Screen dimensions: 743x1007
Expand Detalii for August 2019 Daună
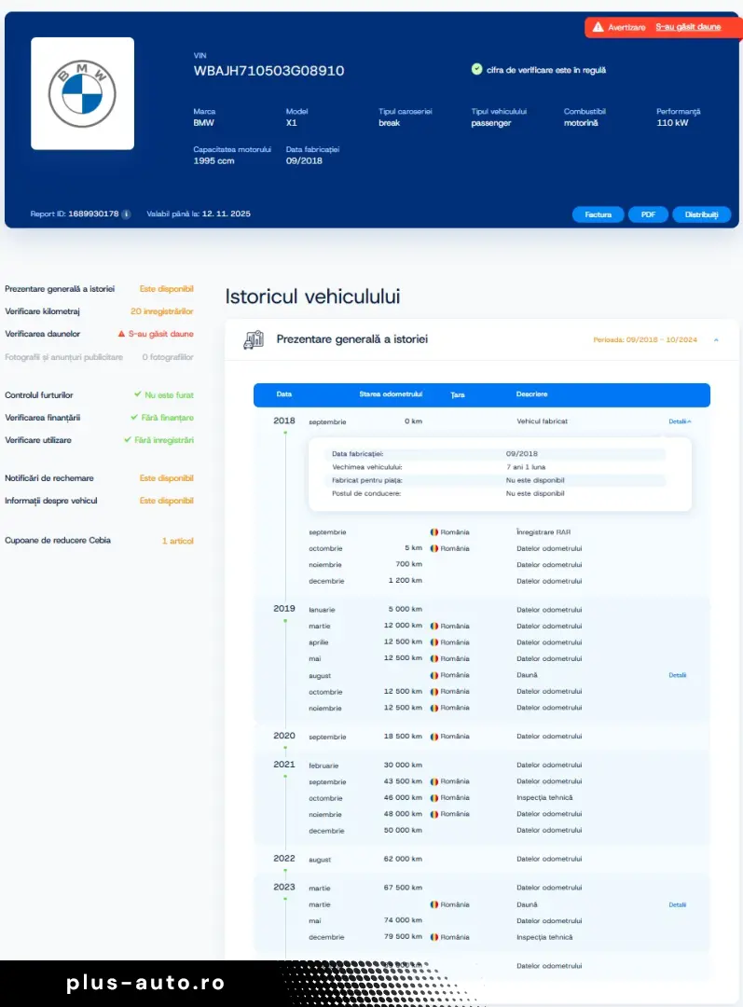click(x=677, y=675)
